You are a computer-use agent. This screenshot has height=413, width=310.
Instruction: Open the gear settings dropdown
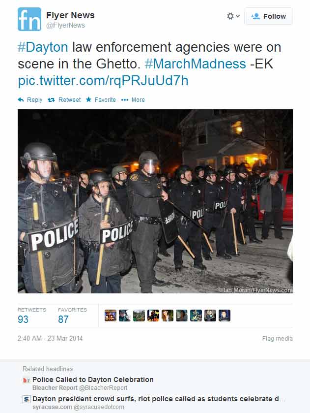click(x=233, y=16)
